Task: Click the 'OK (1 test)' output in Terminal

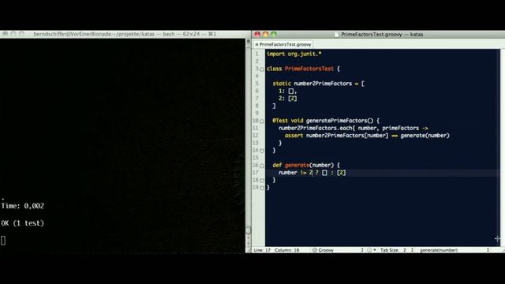Action: 23,223
